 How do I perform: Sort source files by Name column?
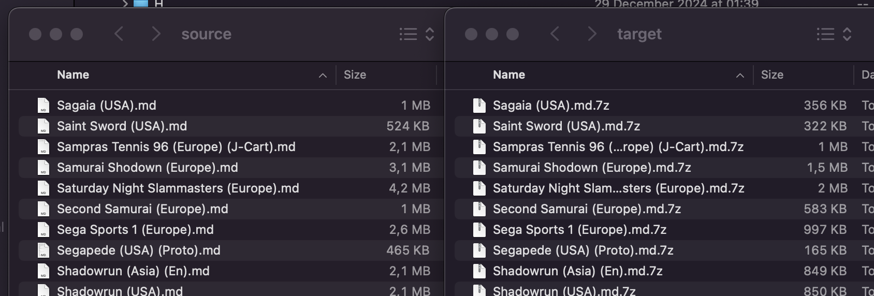coord(73,75)
